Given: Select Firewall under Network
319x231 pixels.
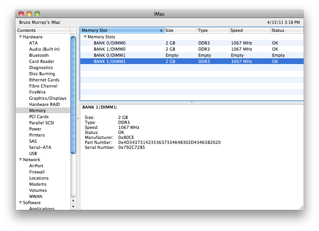Looking at the screenshot, I should click(x=37, y=172).
